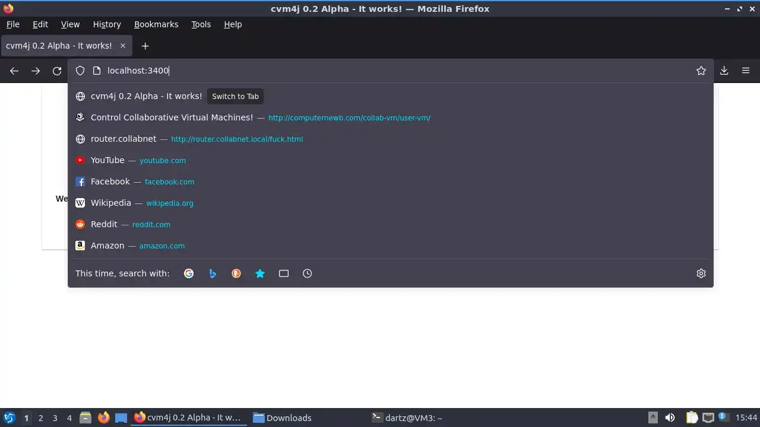
Task: Click the back navigation arrow
Action: pos(14,71)
